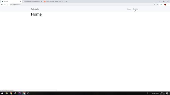Image resolution: width=170 pixels, height=95 pixels.
Task: Bookmark this page with star icon
Action: click(x=157, y=5)
